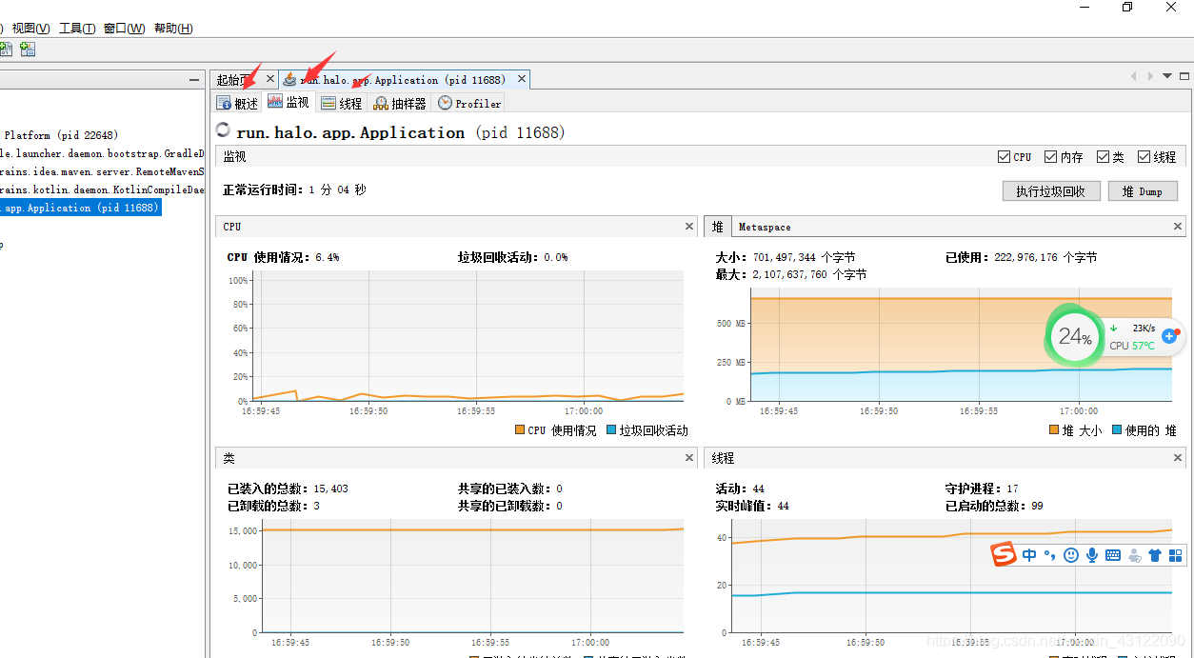The image size is (1194, 658).
Task: Click the 堆 Dump button
Action: coord(1144,191)
